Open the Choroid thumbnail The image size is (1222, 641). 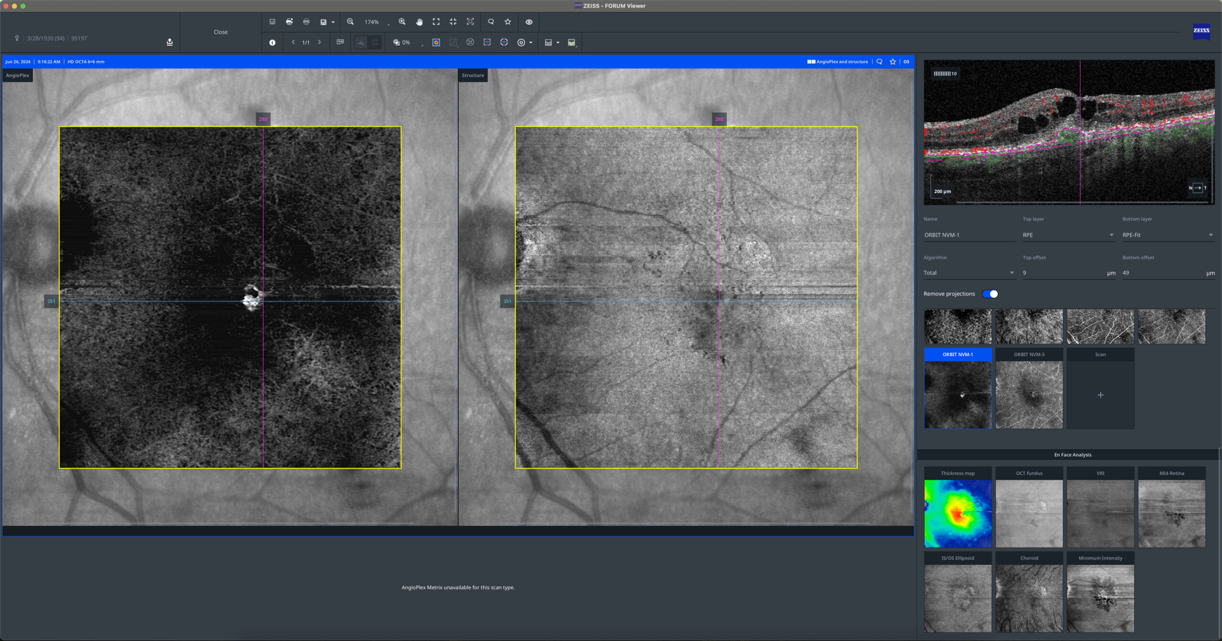1029,592
